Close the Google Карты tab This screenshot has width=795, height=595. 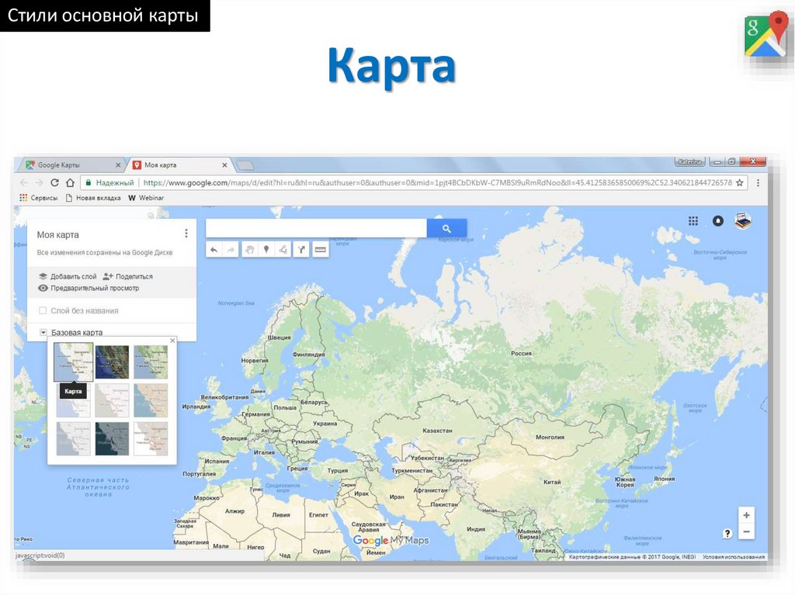coord(118,165)
